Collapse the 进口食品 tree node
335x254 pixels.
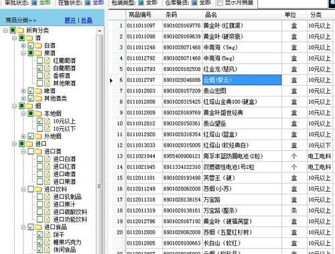(23, 227)
